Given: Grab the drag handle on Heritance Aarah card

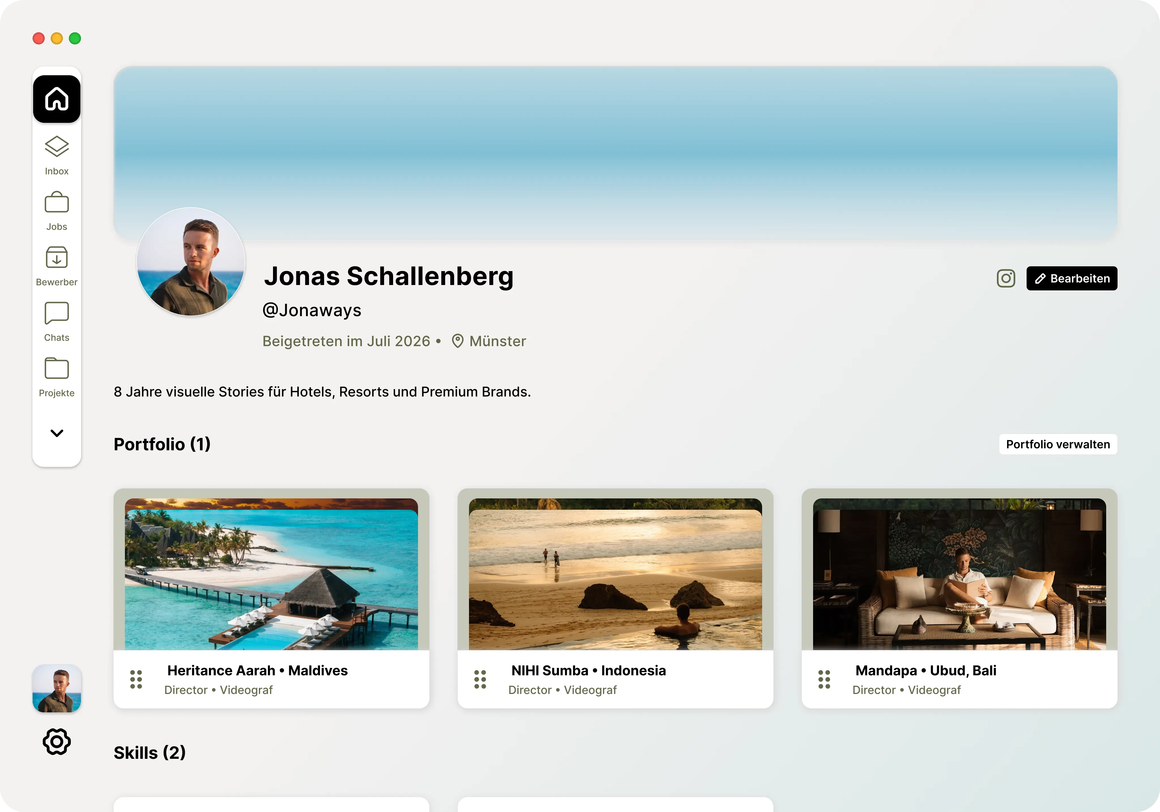Looking at the screenshot, I should point(136,679).
